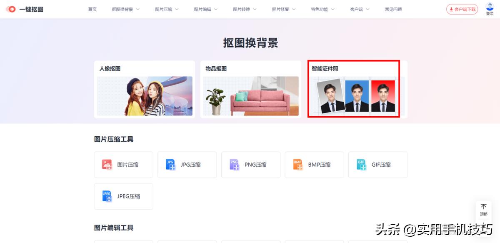
Task: Expand the 特色功能 dropdown
Action: (319, 8)
